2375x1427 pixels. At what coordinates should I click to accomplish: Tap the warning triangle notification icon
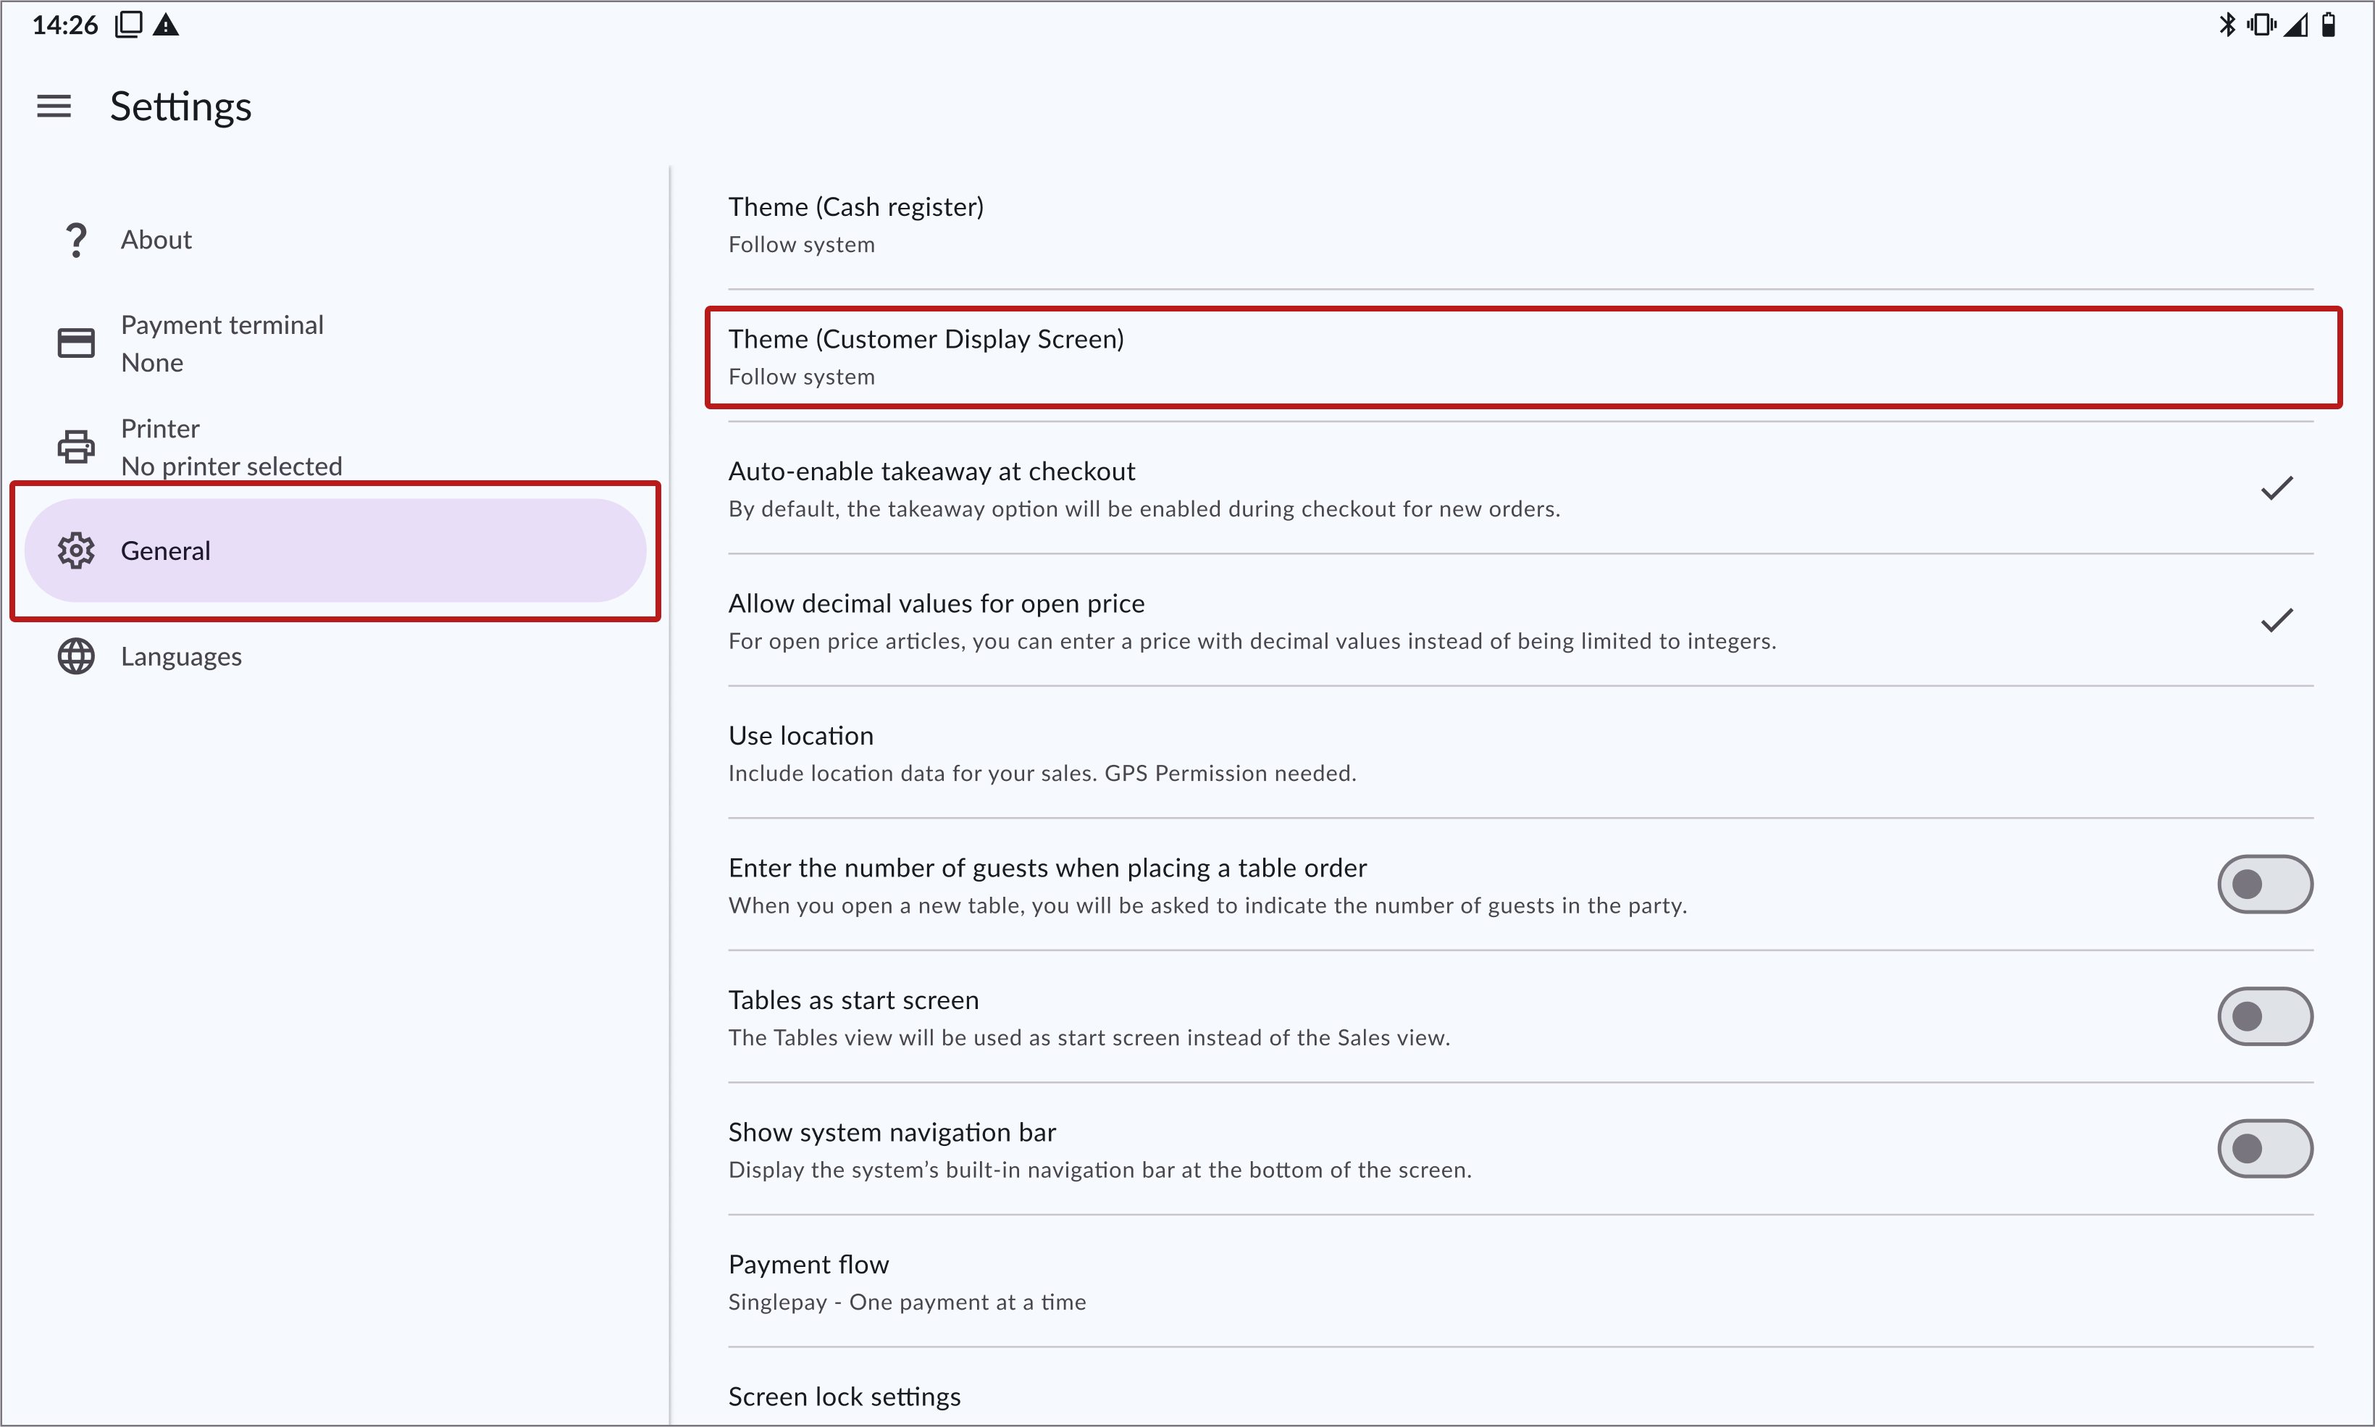(167, 25)
